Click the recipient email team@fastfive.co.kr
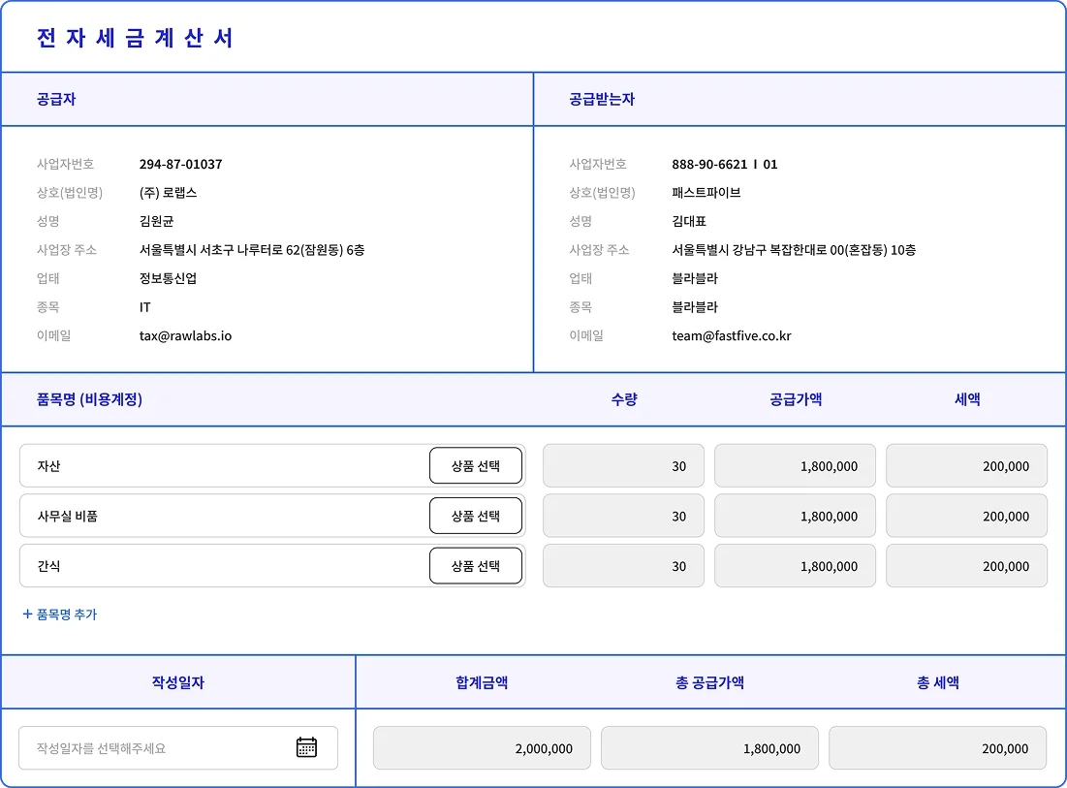The image size is (1067, 788). point(732,336)
